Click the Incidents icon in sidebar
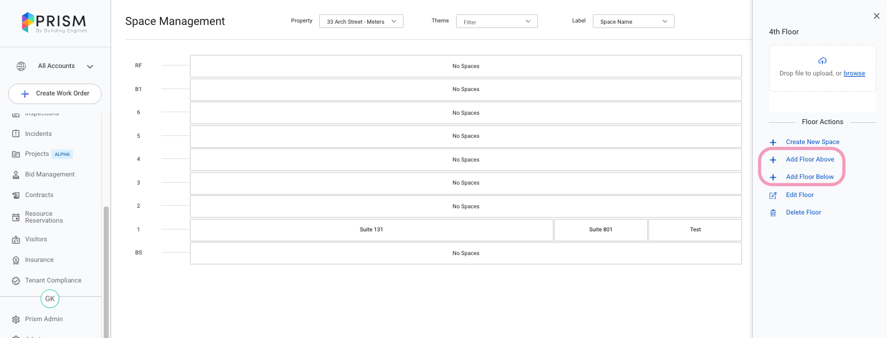 (16, 134)
